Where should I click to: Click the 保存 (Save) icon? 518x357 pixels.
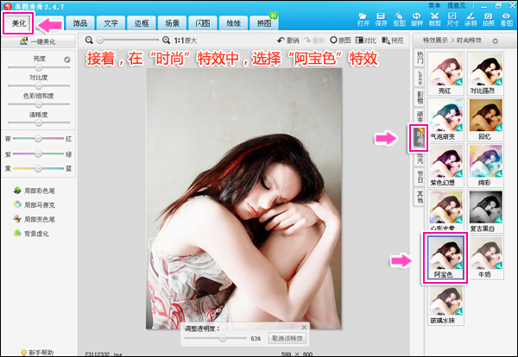(380, 19)
